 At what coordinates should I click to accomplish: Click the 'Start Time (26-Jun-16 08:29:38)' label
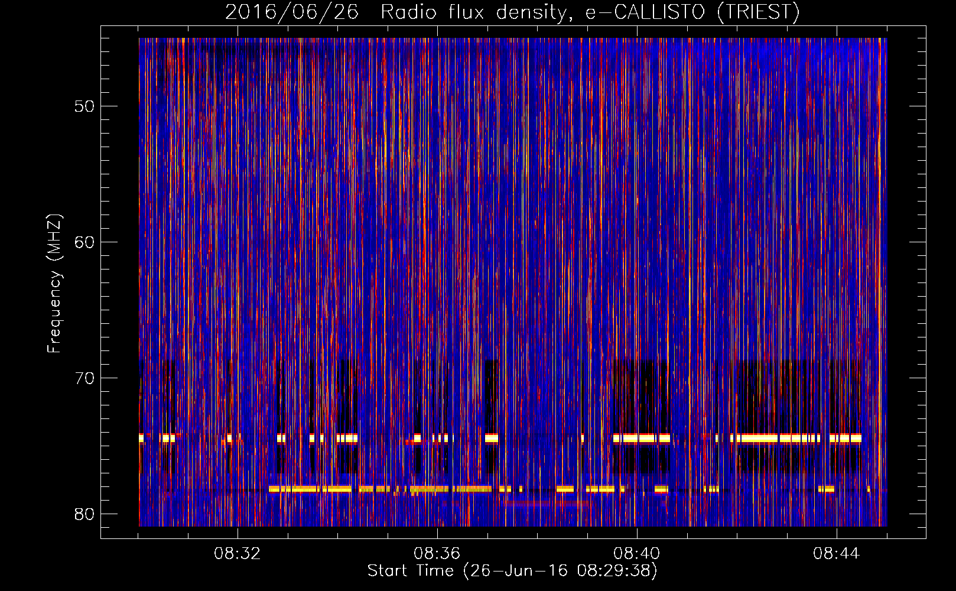(x=512, y=571)
